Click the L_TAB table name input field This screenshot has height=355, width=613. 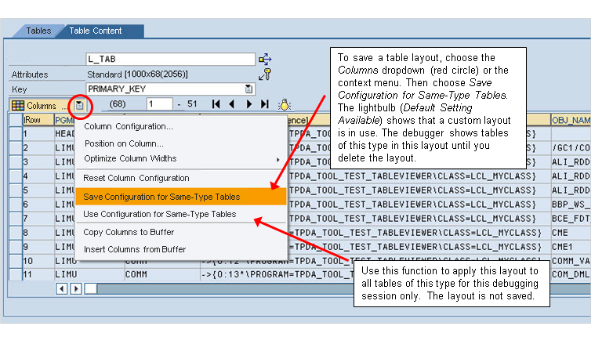click(170, 59)
